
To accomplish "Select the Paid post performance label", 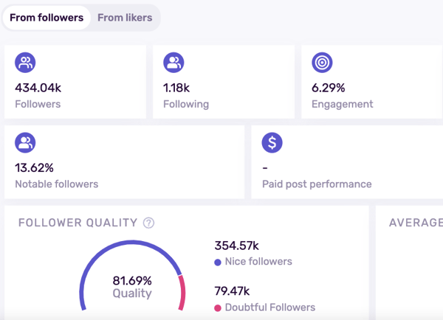I will click(317, 184).
